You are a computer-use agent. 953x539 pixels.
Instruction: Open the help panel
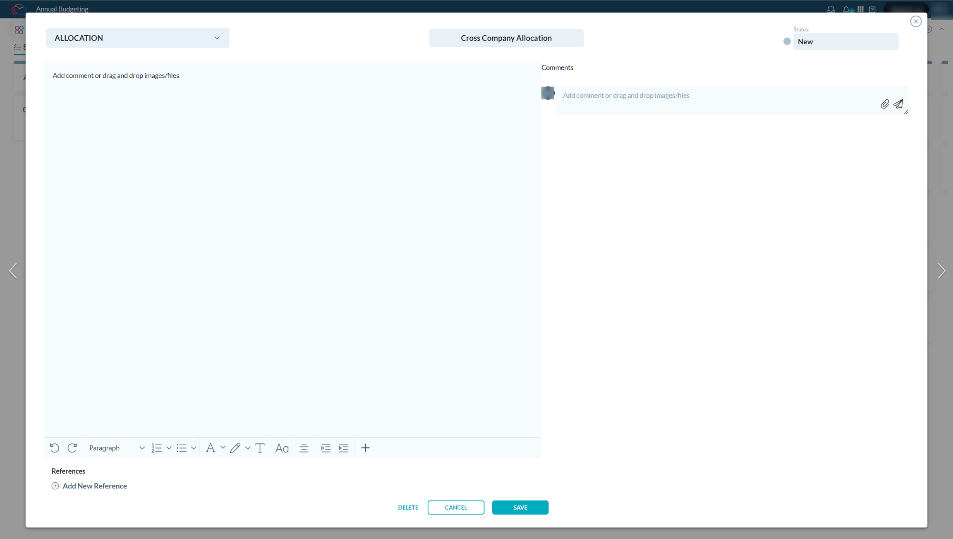tap(872, 9)
